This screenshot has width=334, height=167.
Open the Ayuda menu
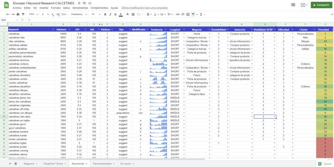(114, 8)
